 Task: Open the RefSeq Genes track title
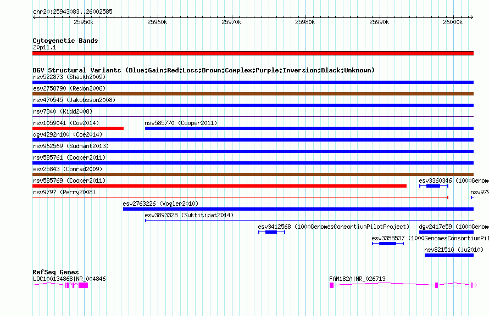pyautogui.click(x=56, y=272)
